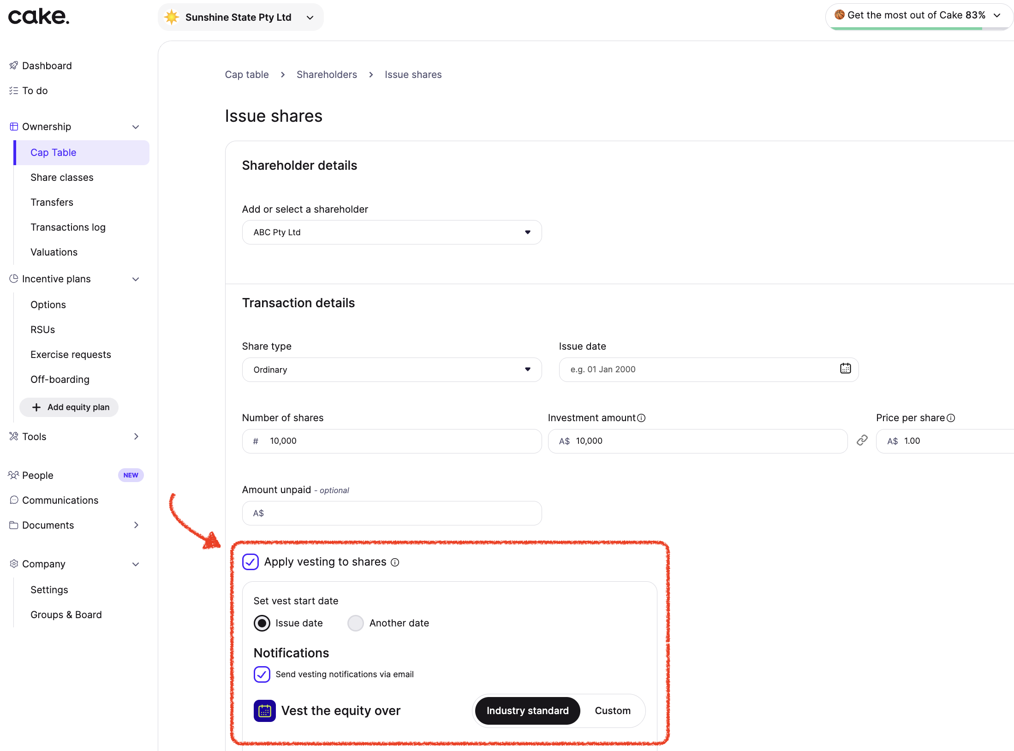Image resolution: width=1014 pixels, height=751 pixels.
Task: Open the Sunshine State Pty Ltd company switcher
Action: coord(240,17)
